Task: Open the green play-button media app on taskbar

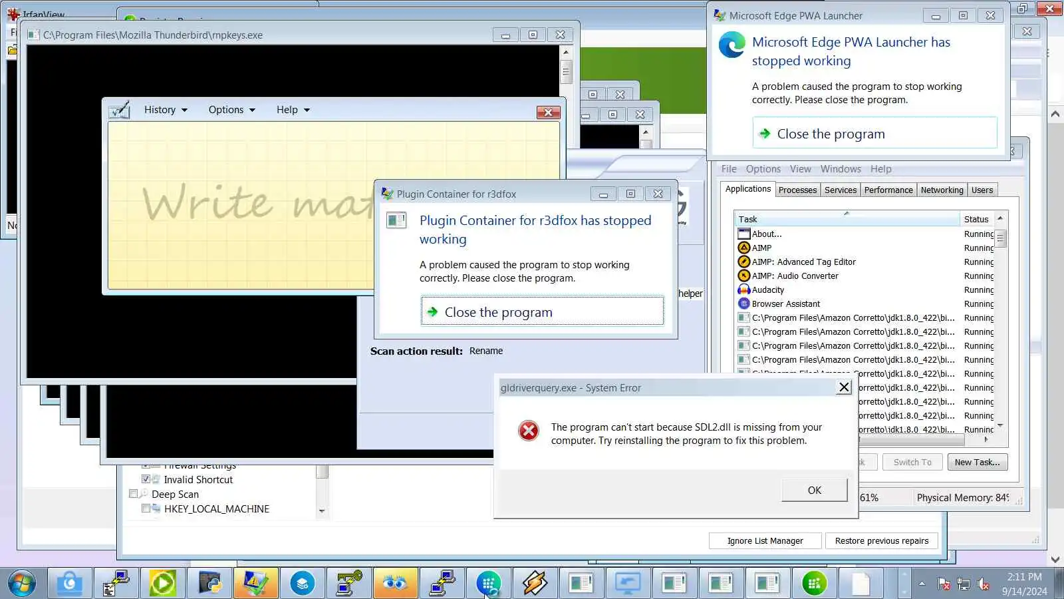Action: (x=163, y=584)
